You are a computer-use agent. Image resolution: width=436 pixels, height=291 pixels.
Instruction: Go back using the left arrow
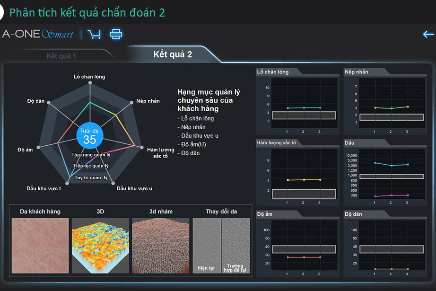coord(428,34)
